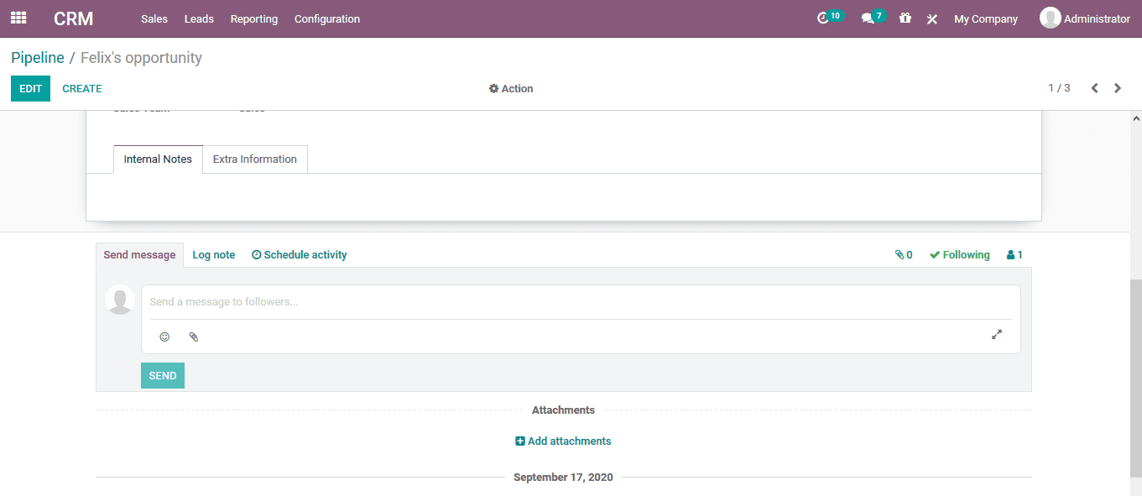Click the gift notification icon
Screen dimensions: 1142x496
[x=905, y=18]
